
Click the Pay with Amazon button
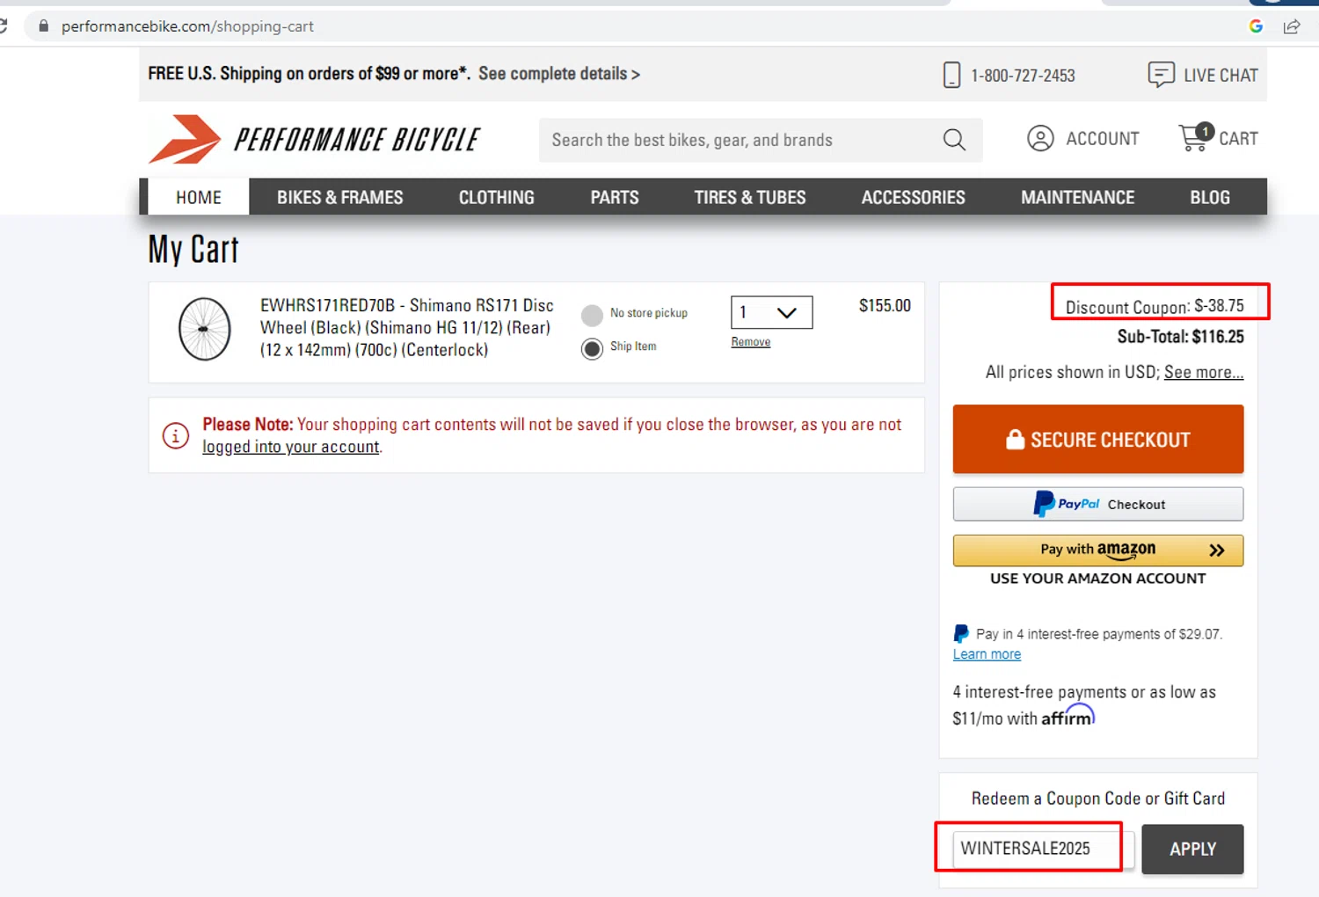click(1098, 550)
